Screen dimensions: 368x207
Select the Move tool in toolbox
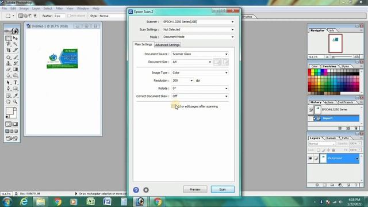[16, 39]
